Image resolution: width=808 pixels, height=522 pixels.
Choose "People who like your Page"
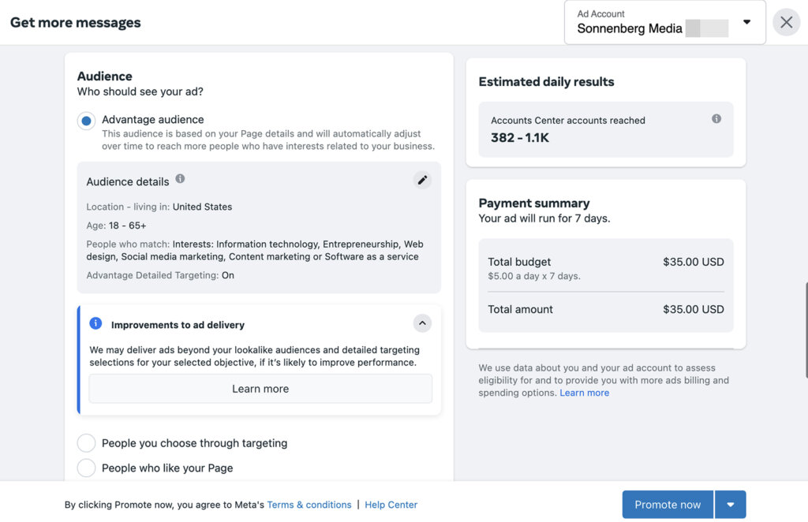click(x=87, y=468)
